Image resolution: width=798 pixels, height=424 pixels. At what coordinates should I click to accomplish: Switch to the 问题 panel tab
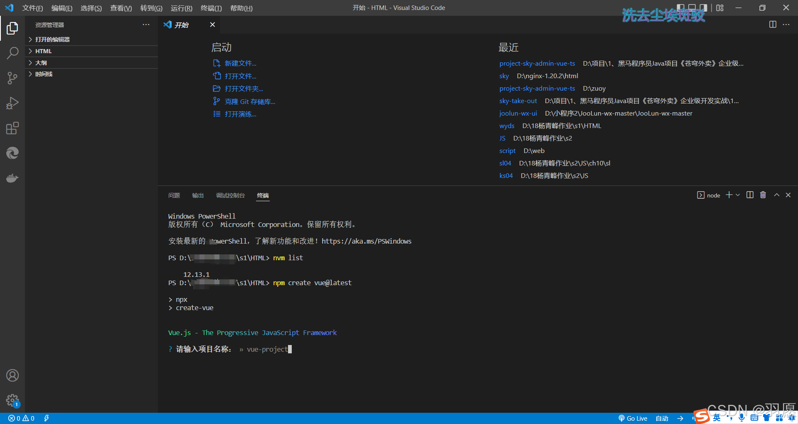pos(174,195)
